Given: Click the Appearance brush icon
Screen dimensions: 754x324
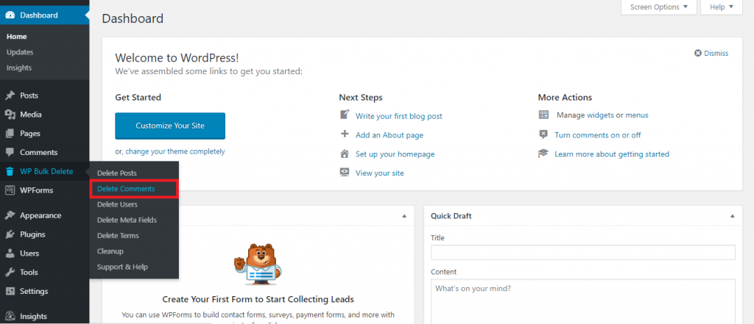Looking at the screenshot, I should coord(10,215).
